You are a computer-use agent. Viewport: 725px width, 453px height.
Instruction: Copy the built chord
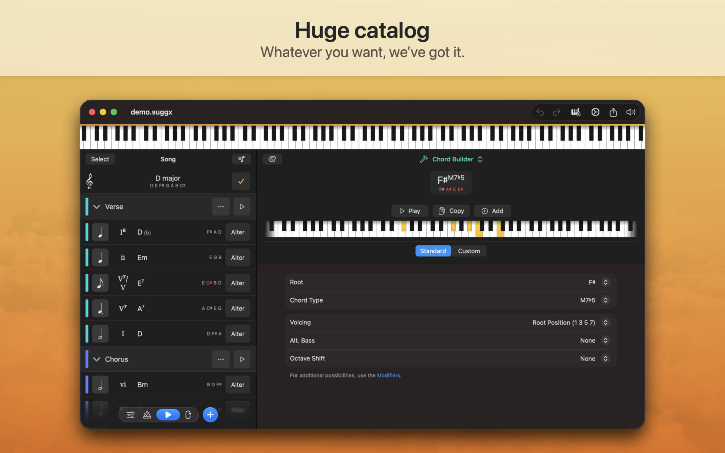(x=451, y=211)
